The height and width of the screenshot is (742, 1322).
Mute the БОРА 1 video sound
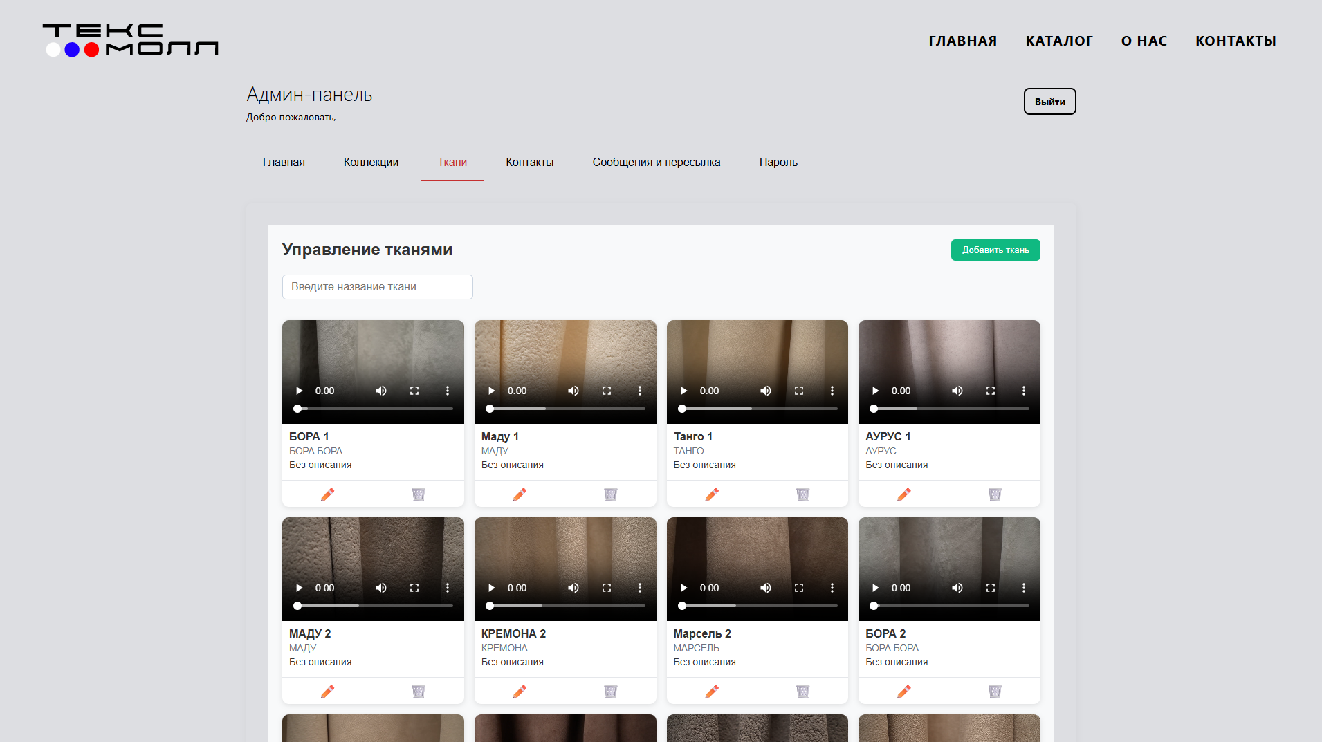[x=381, y=391]
